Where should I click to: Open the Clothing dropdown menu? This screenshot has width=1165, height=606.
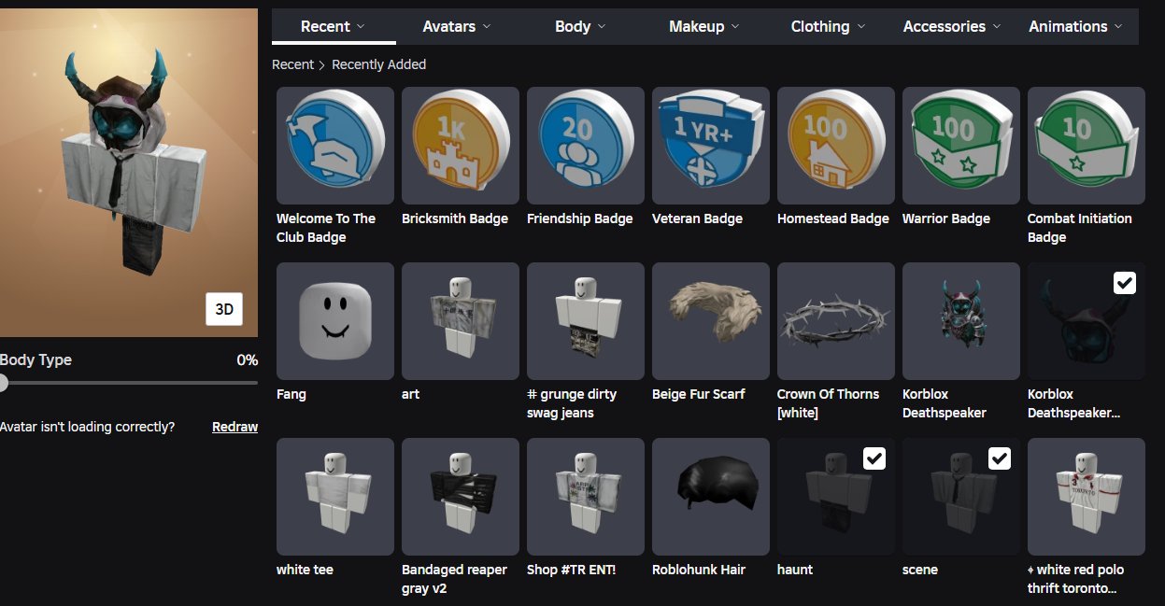click(x=828, y=26)
